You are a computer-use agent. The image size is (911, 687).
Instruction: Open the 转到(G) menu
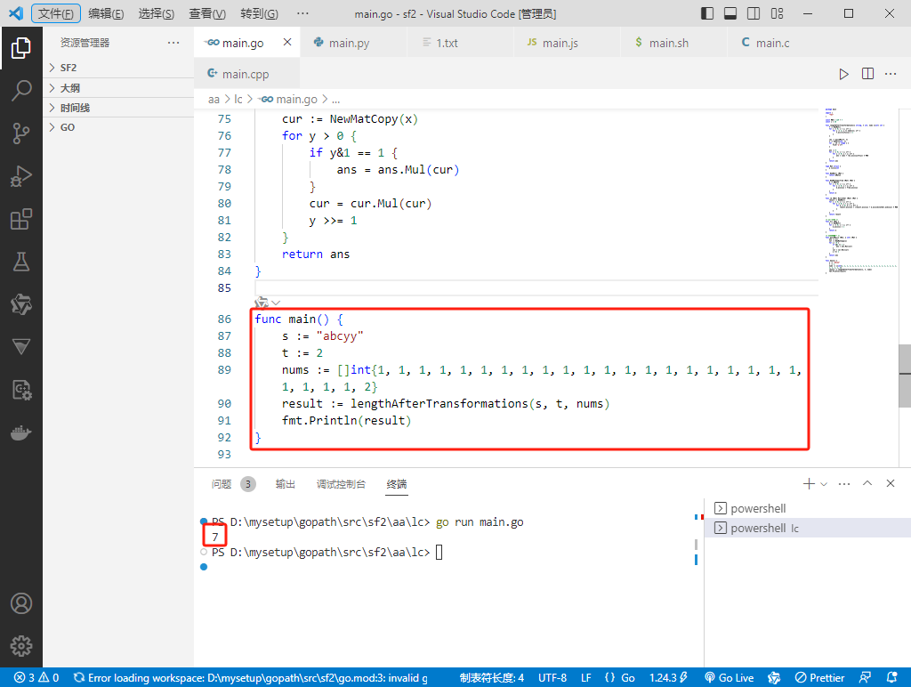[259, 13]
